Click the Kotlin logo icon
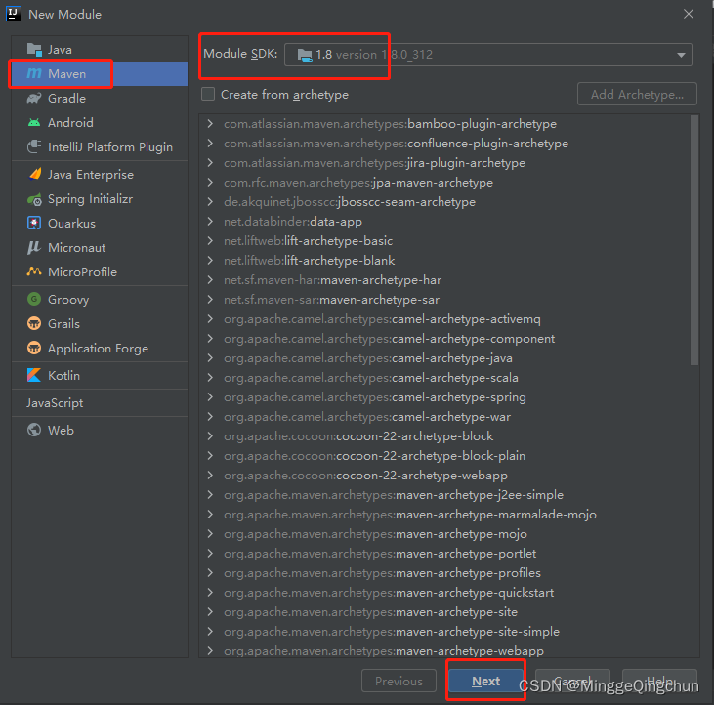This screenshot has height=705, width=714. point(34,375)
